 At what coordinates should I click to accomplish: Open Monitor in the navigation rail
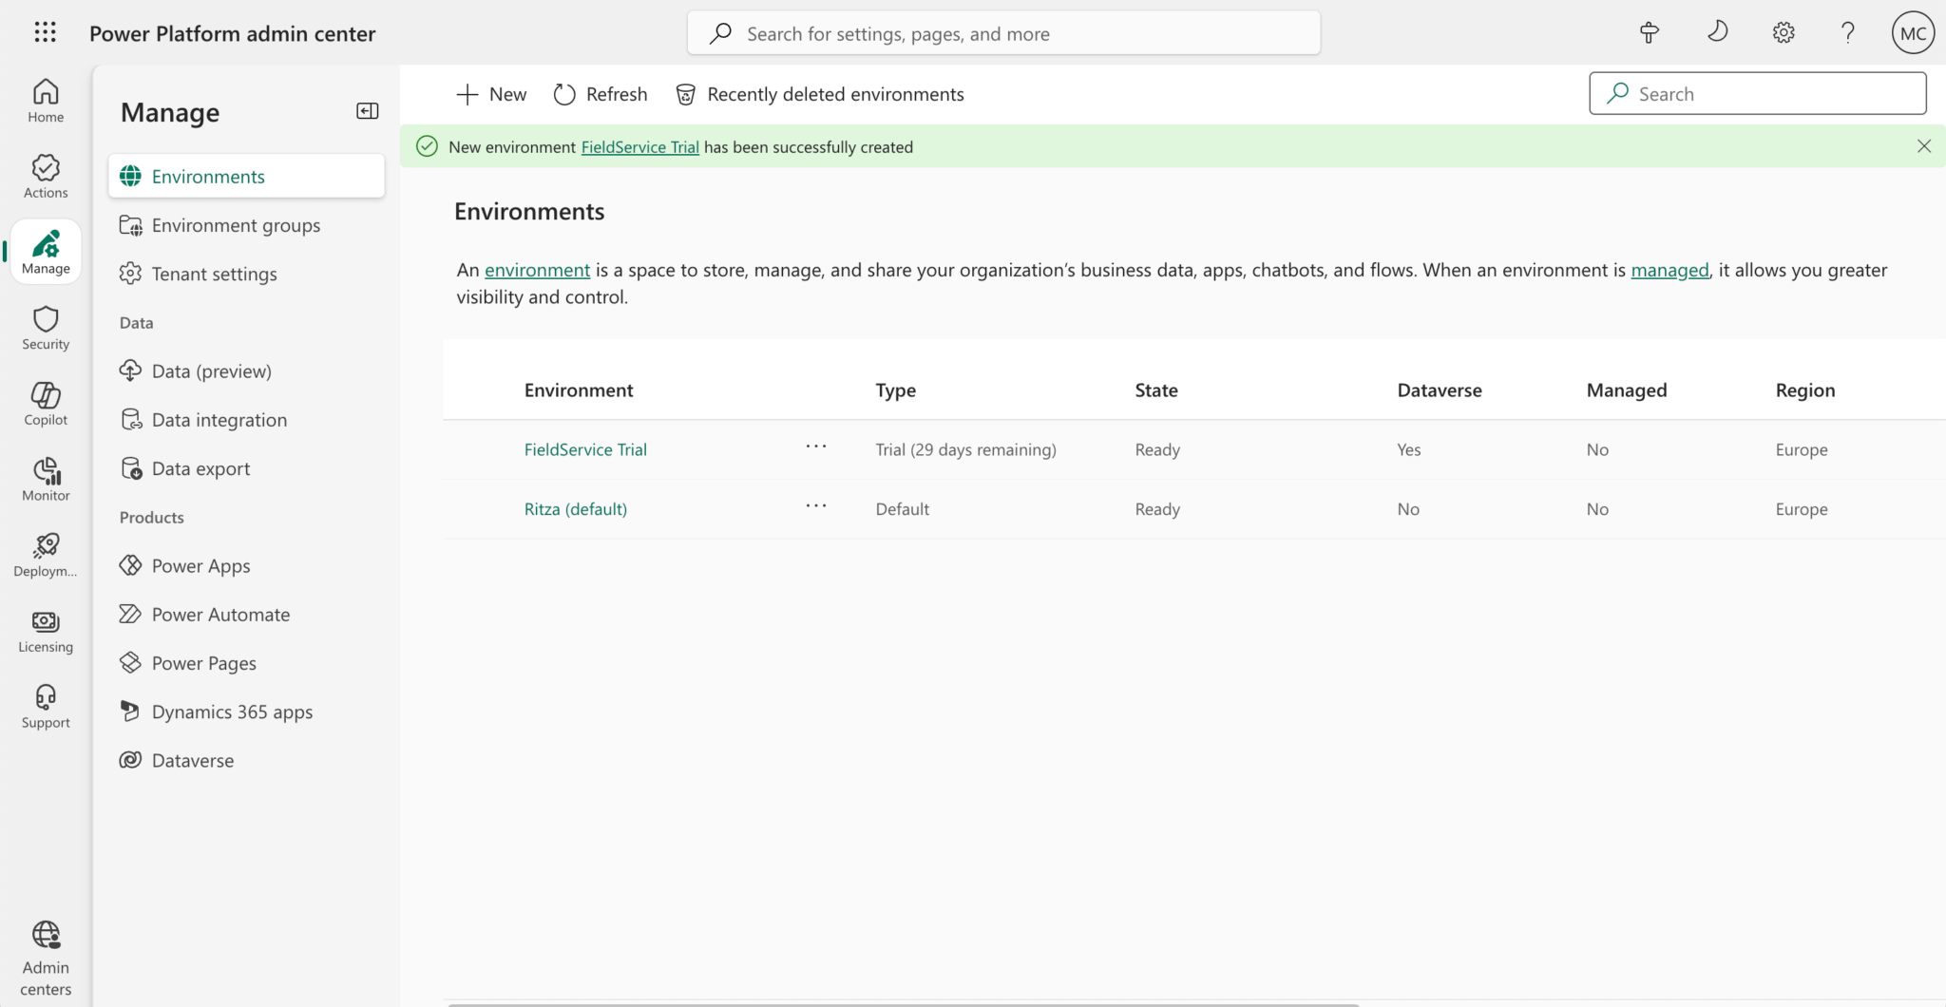(46, 479)
